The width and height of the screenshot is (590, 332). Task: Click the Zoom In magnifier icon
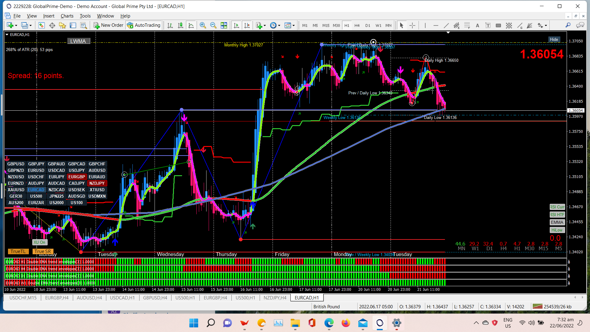(203, 26)
